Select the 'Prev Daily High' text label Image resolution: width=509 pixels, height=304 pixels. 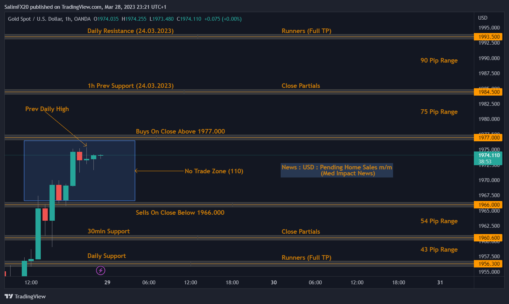coord(47,109)
